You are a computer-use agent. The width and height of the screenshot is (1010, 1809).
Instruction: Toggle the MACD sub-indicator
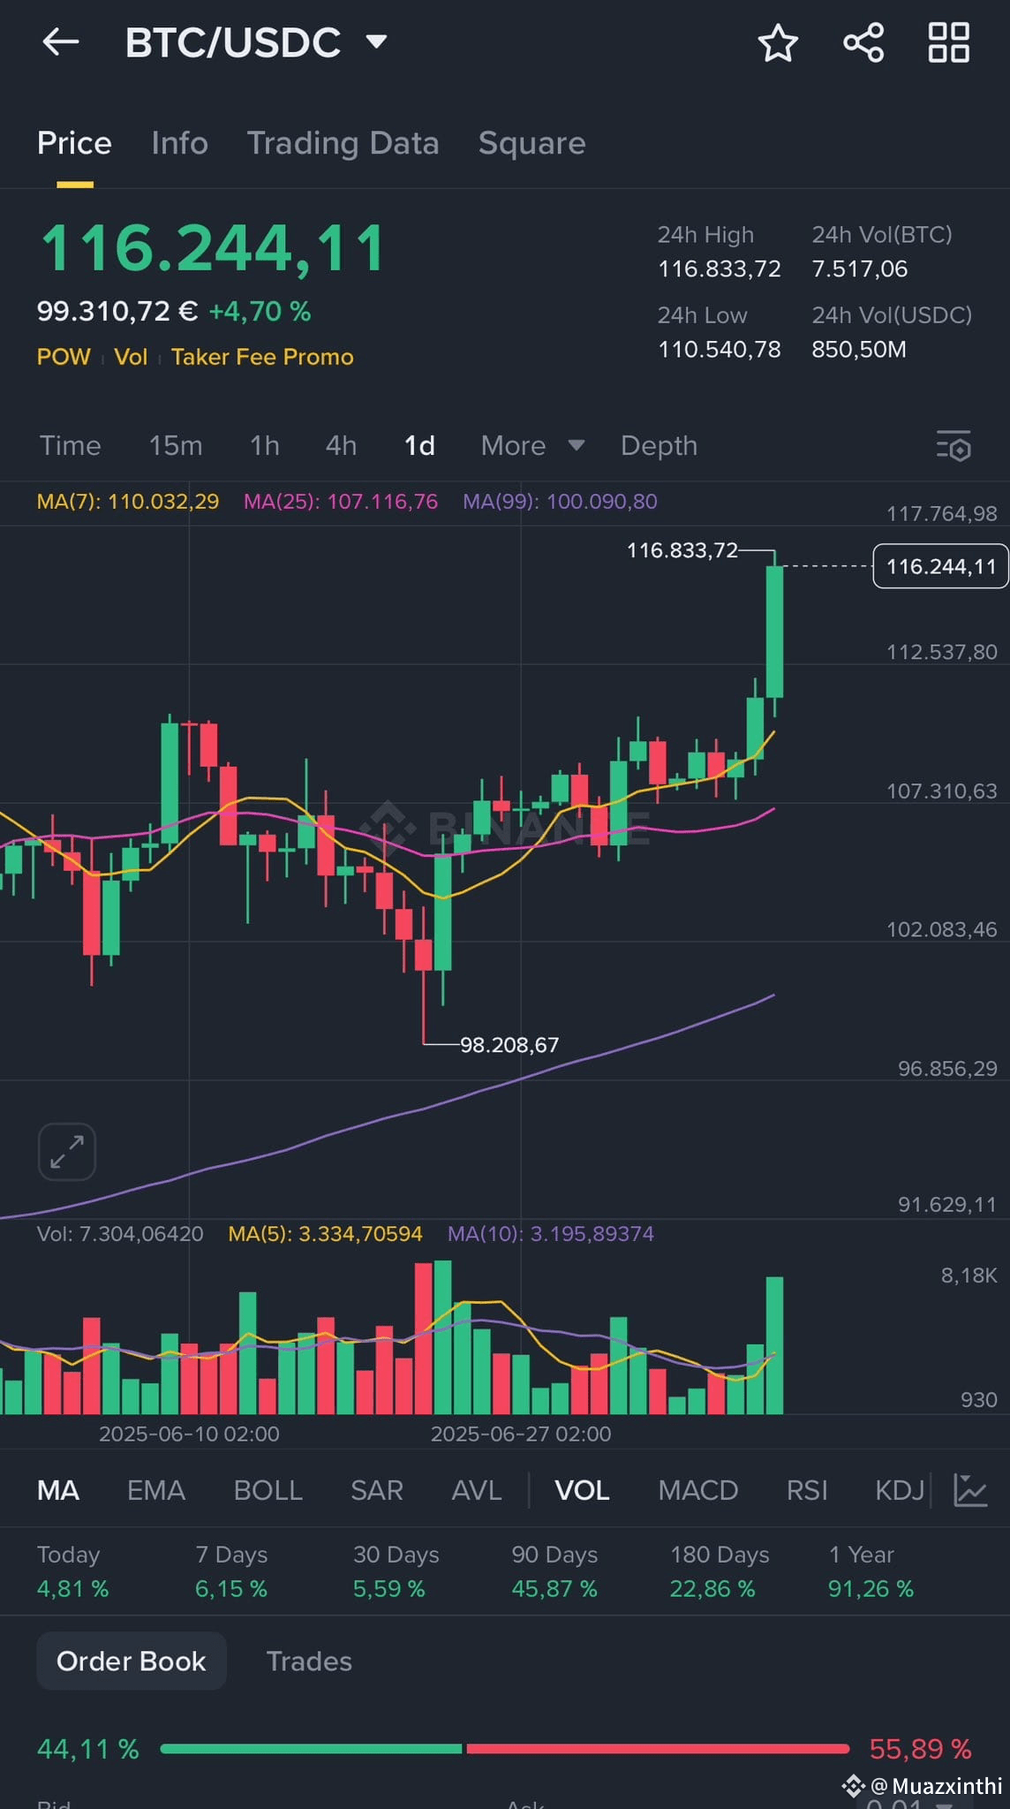pyautogui.click(x=697, y=1490)
